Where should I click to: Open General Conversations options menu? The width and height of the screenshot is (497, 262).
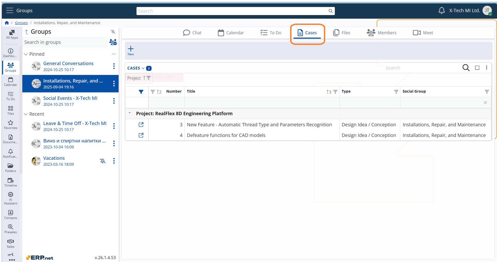(114, 66)
